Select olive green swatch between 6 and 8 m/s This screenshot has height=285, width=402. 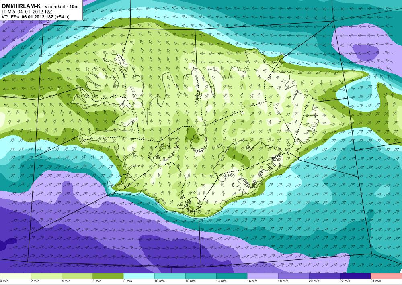(108, 276)
